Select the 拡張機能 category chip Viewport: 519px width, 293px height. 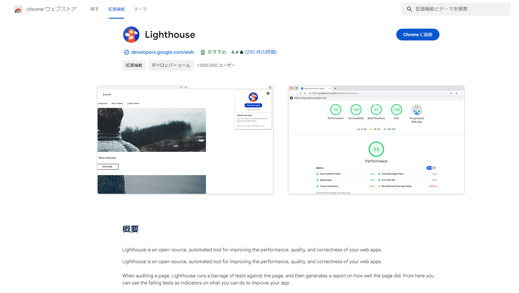click(134, 65)
